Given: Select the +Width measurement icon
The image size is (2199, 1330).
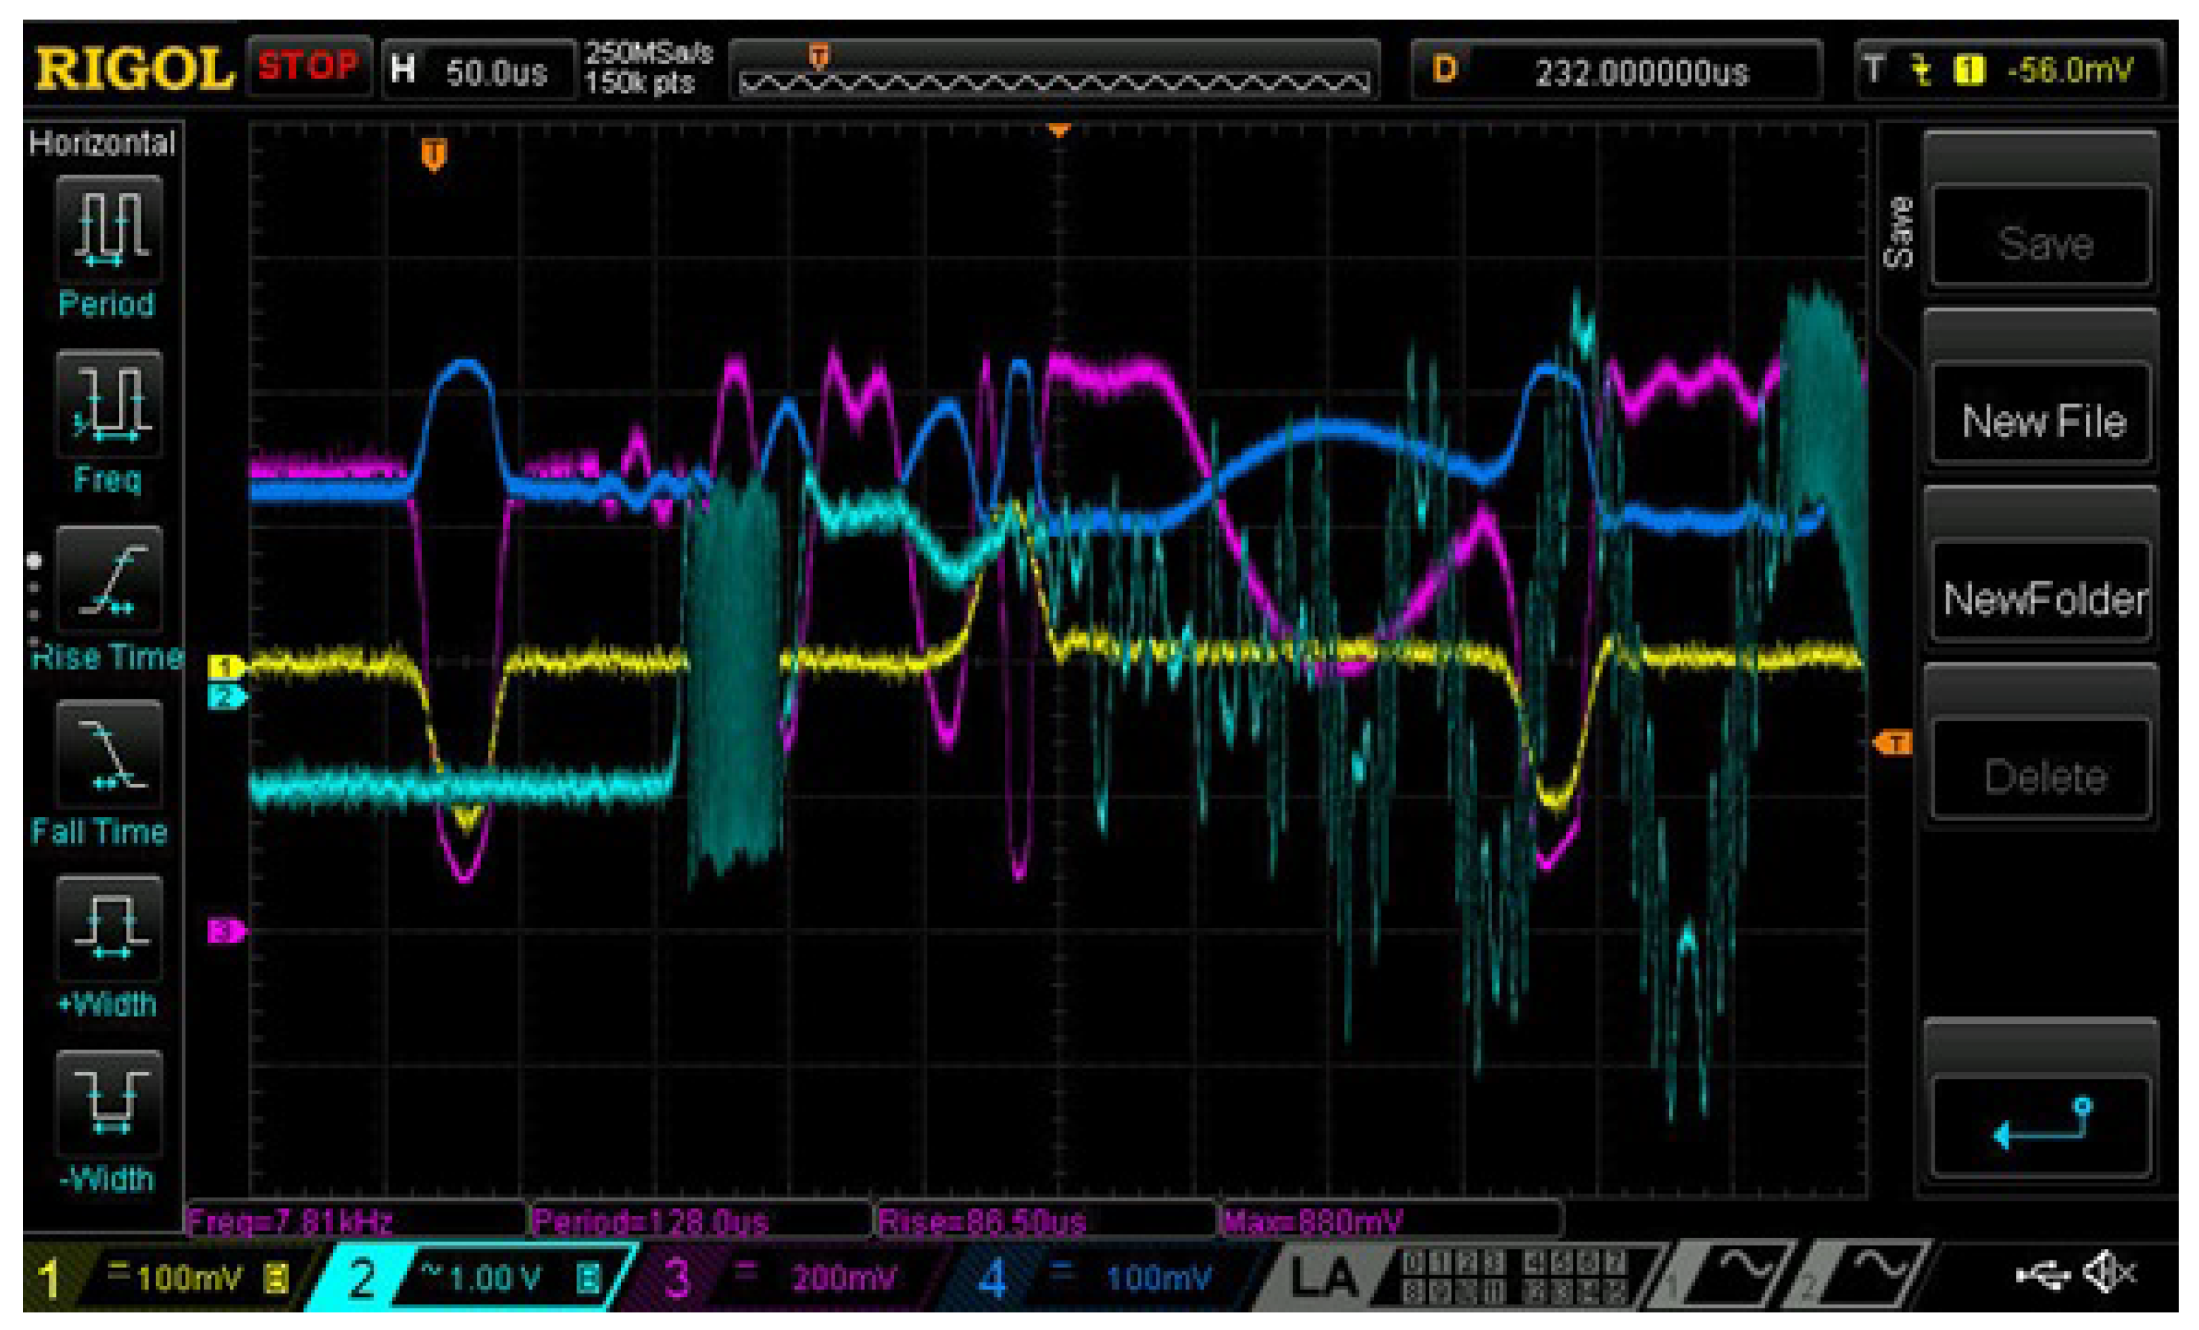Looking at the screenshot, I should 109,929.
